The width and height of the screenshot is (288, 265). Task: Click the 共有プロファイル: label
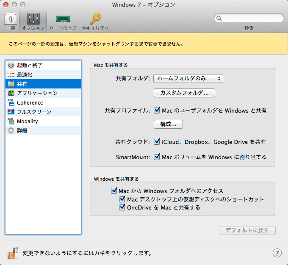coord(127,110)
